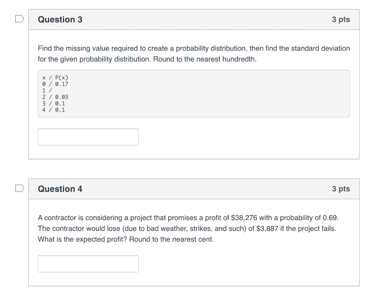Select the Question 4 header bar

[194, 189]
